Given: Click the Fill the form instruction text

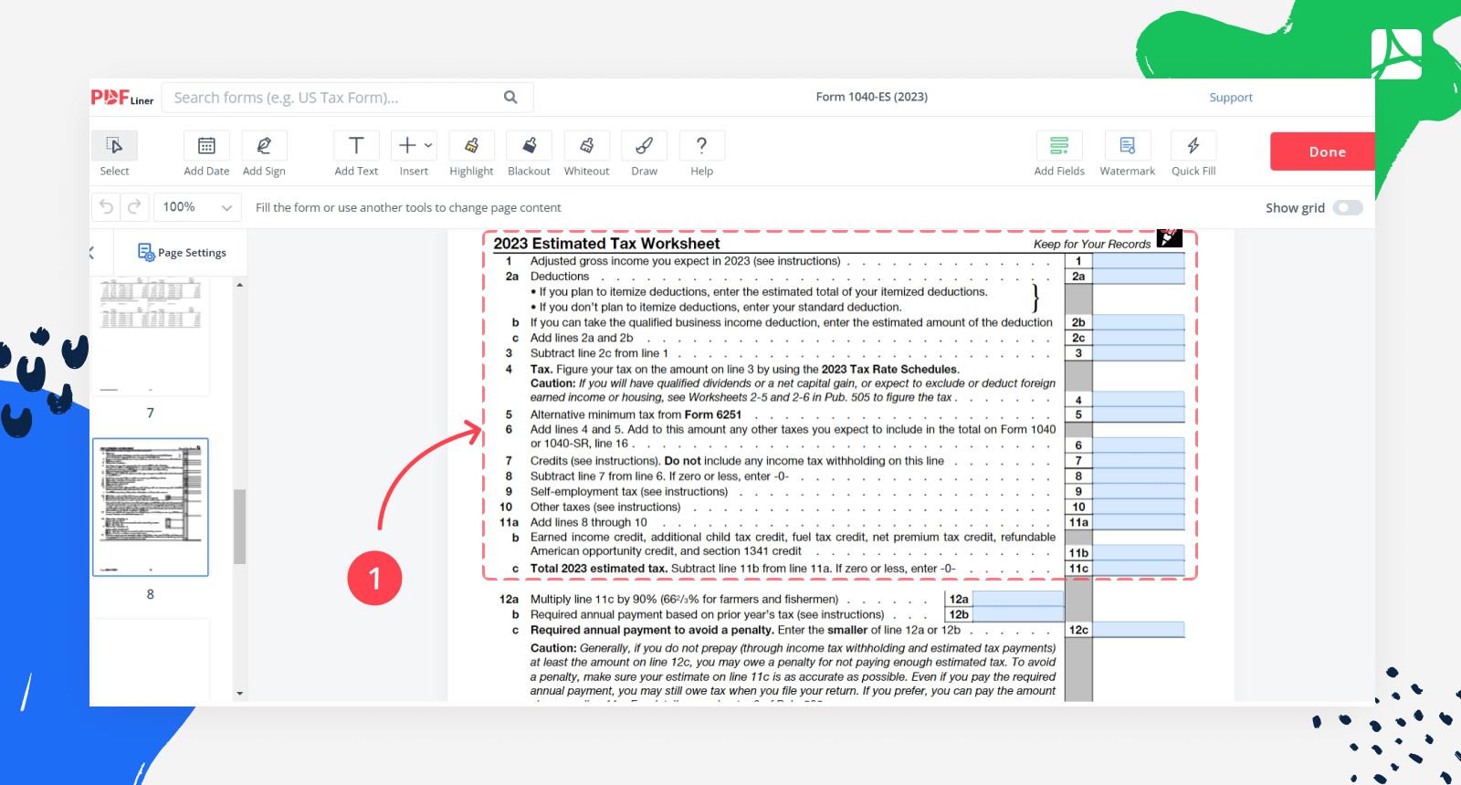Looking at the screenshot, I should pos(408,208).
